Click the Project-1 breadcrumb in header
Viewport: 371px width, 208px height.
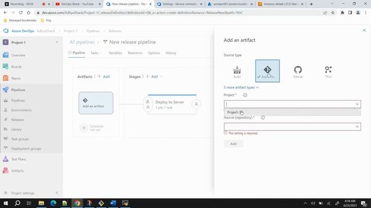(x=71, y=31)
